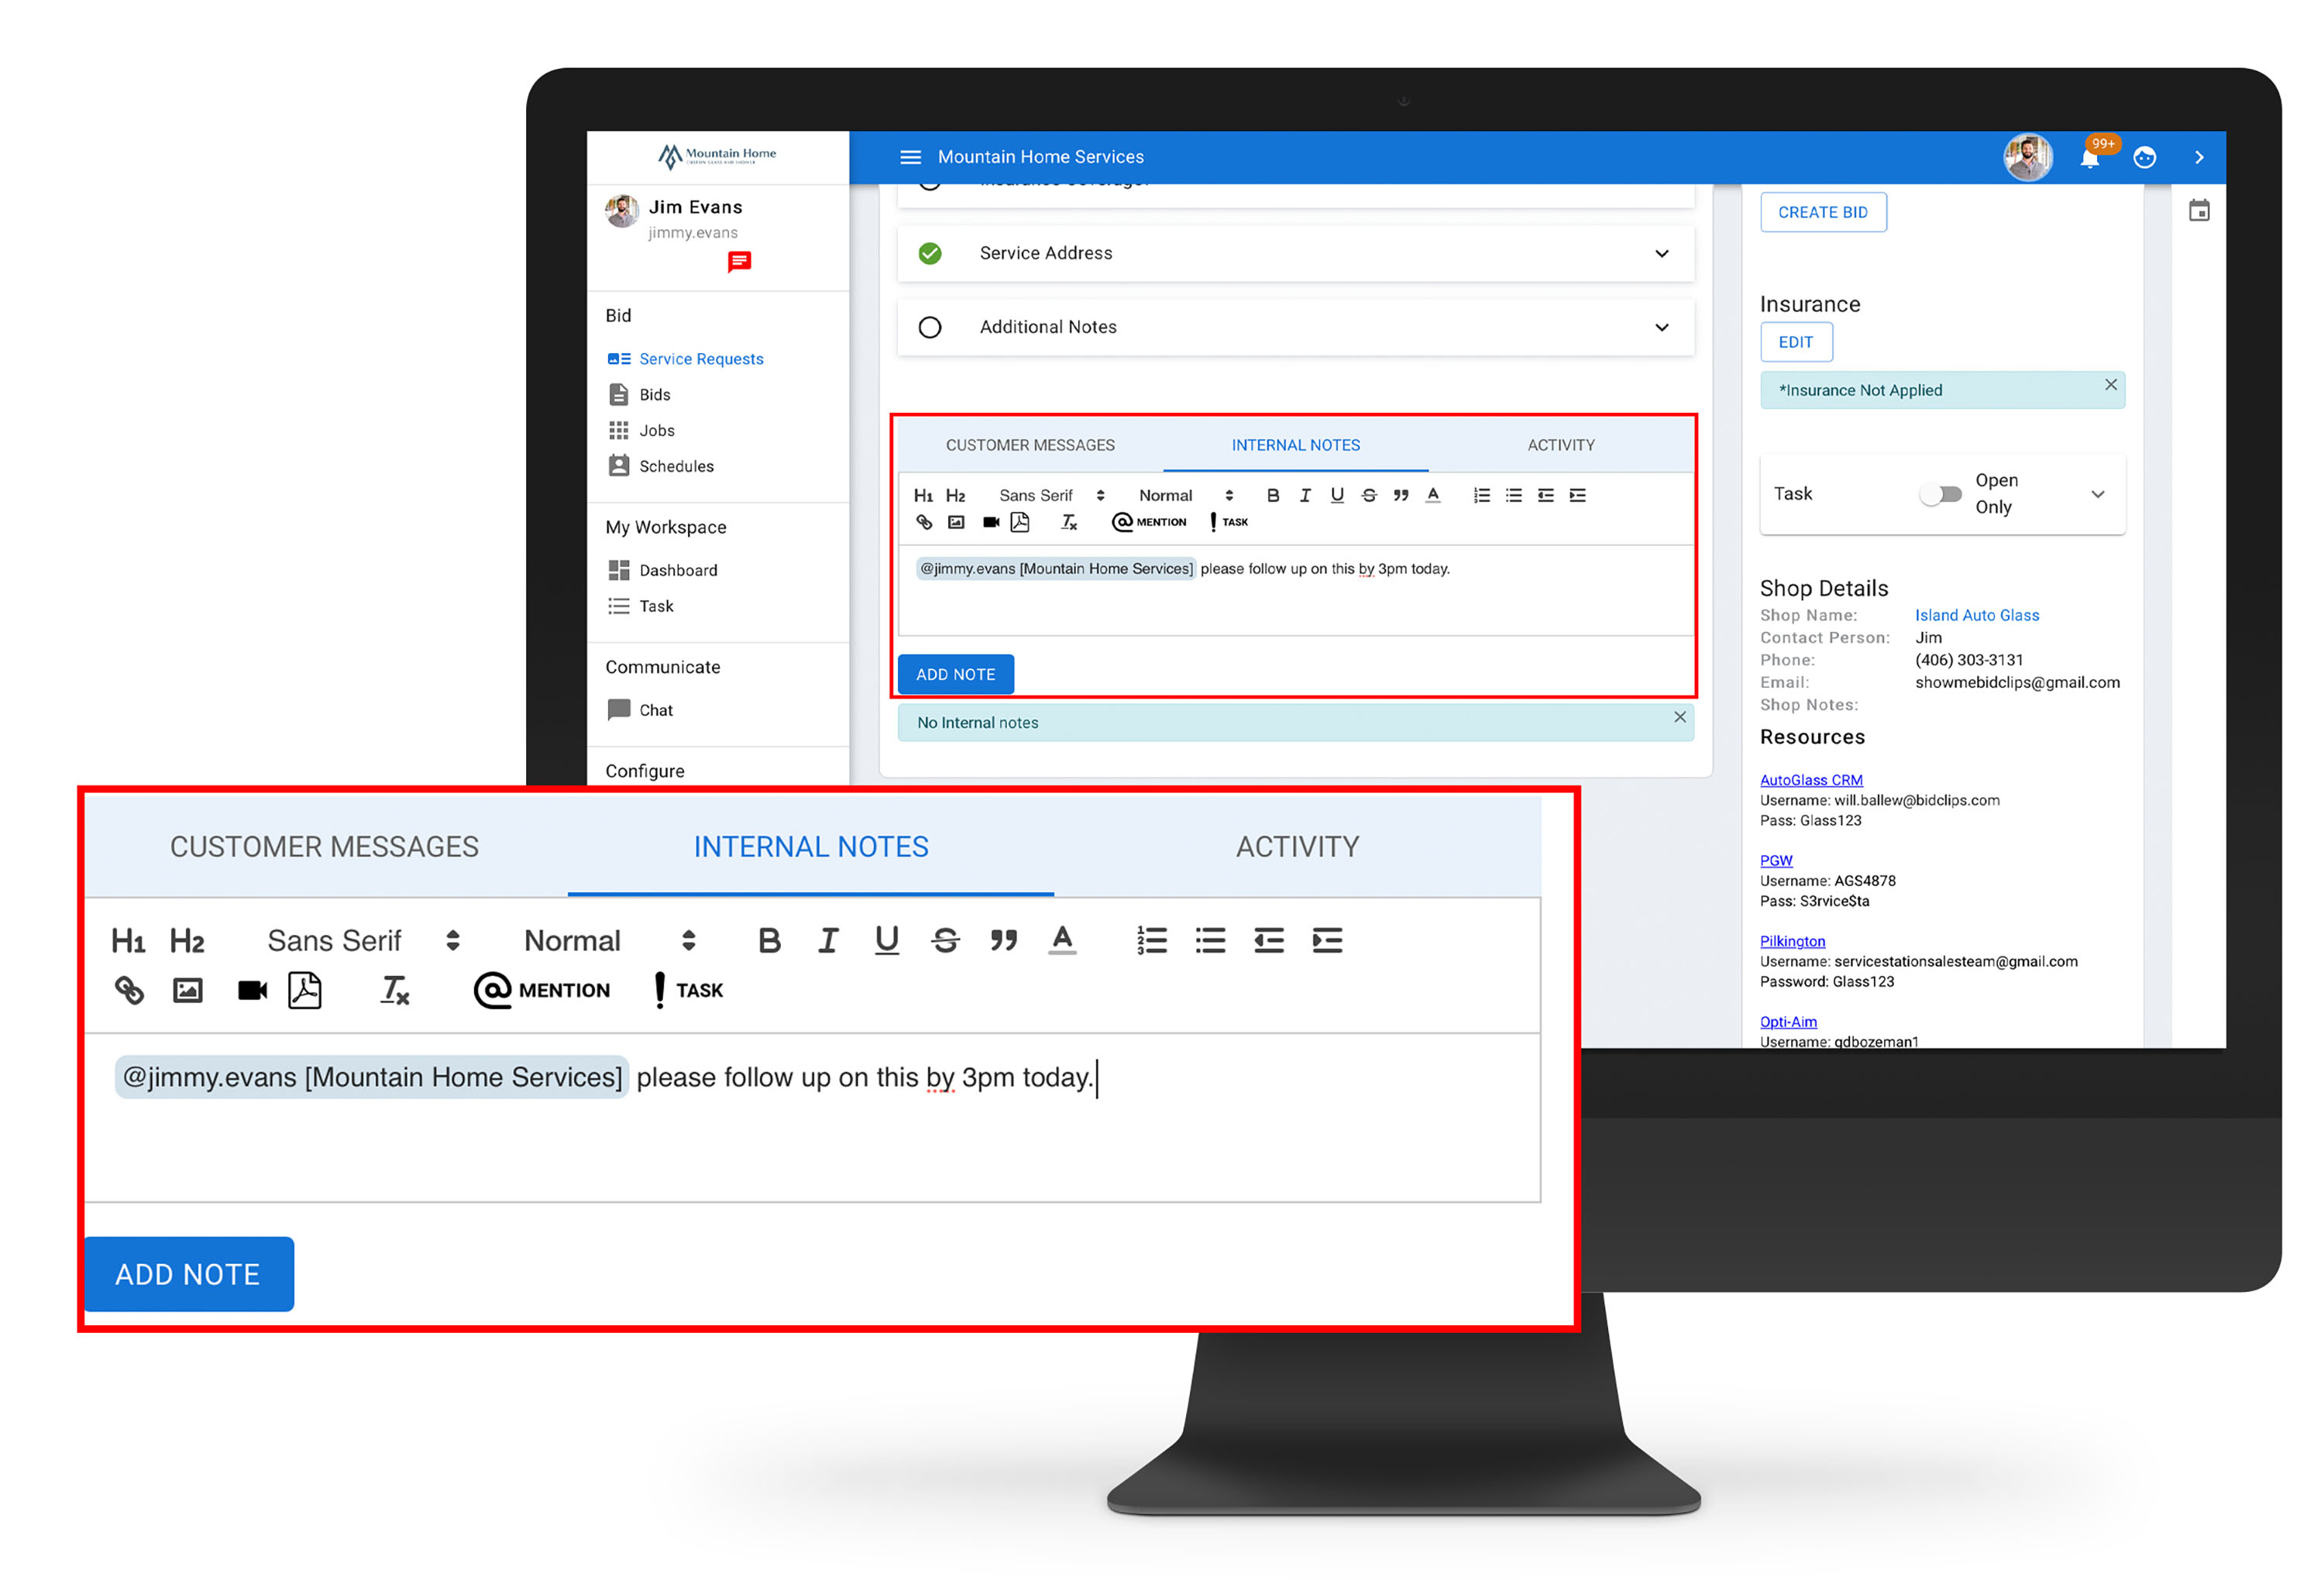Image resolution: width=2324 pixels, height=1580 pixels.
Task: Click the green Service Address checkmark
Action: tap(930, 253)
